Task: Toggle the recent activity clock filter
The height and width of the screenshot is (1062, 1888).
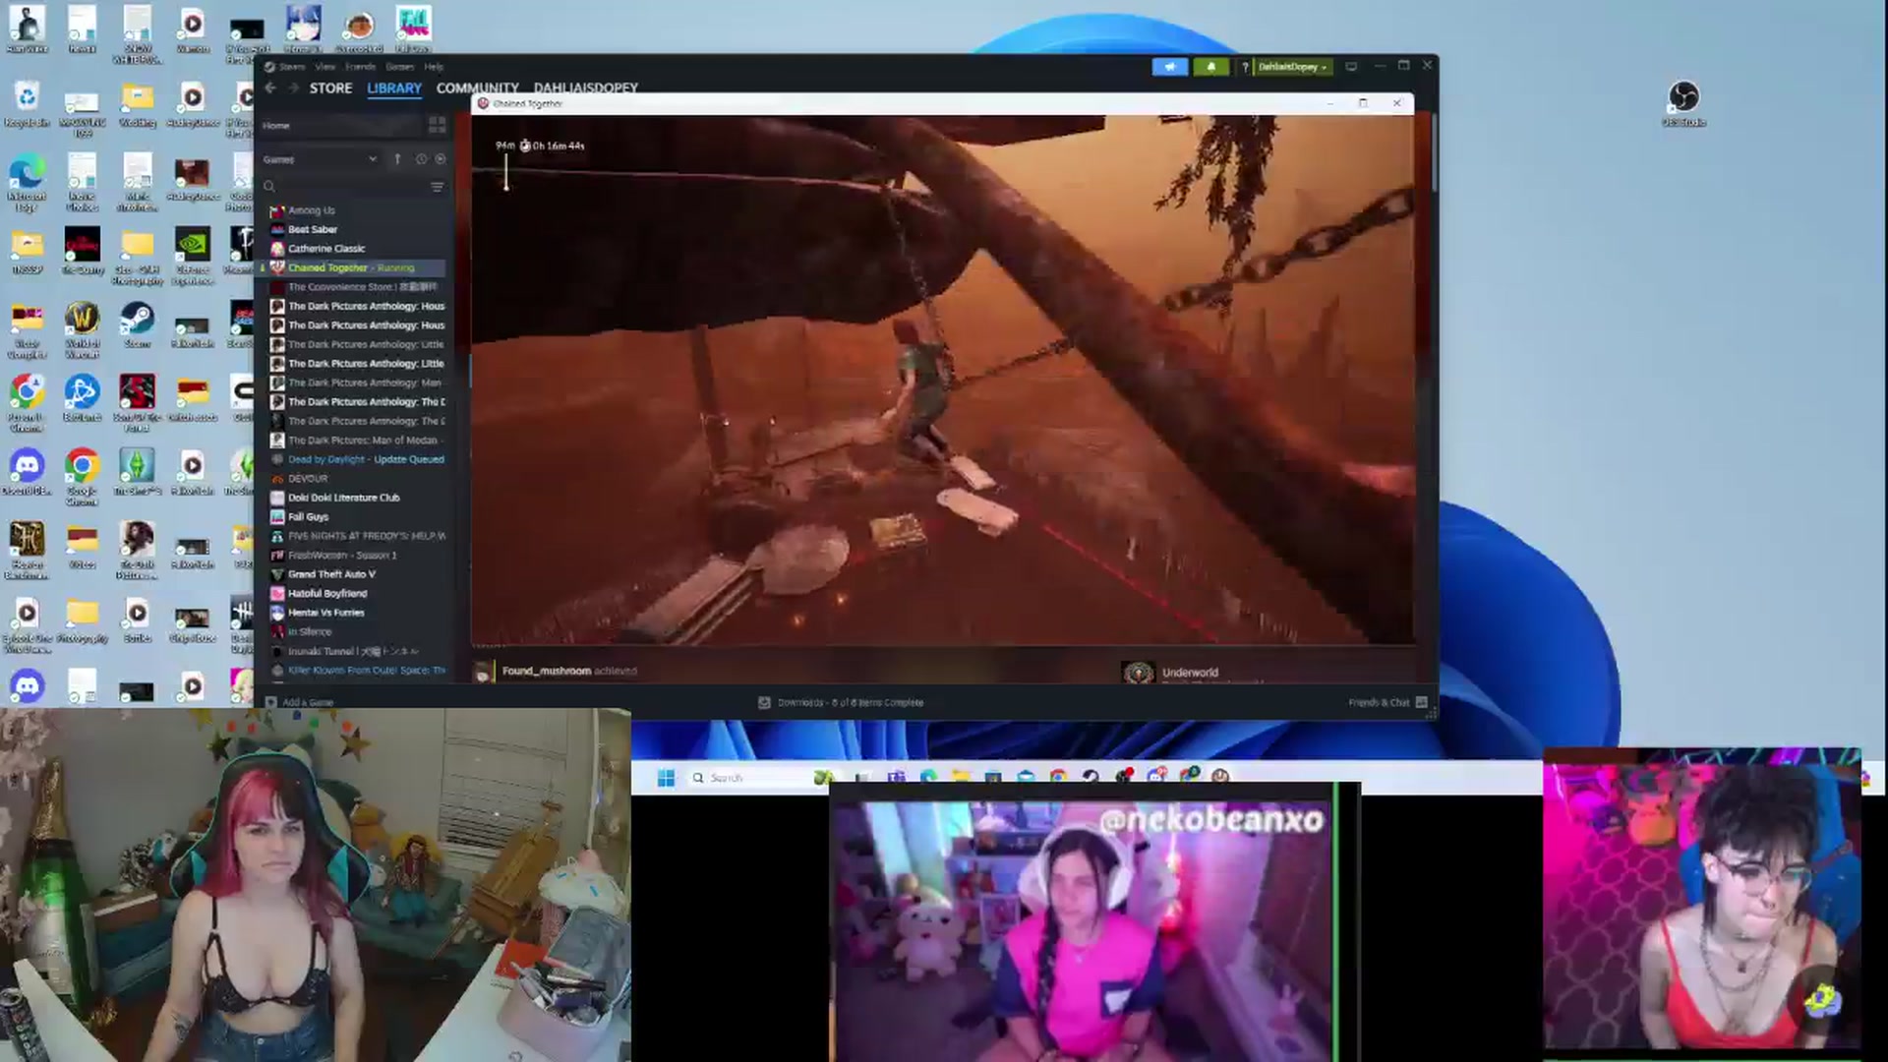Action: click(x=421, y=159)
